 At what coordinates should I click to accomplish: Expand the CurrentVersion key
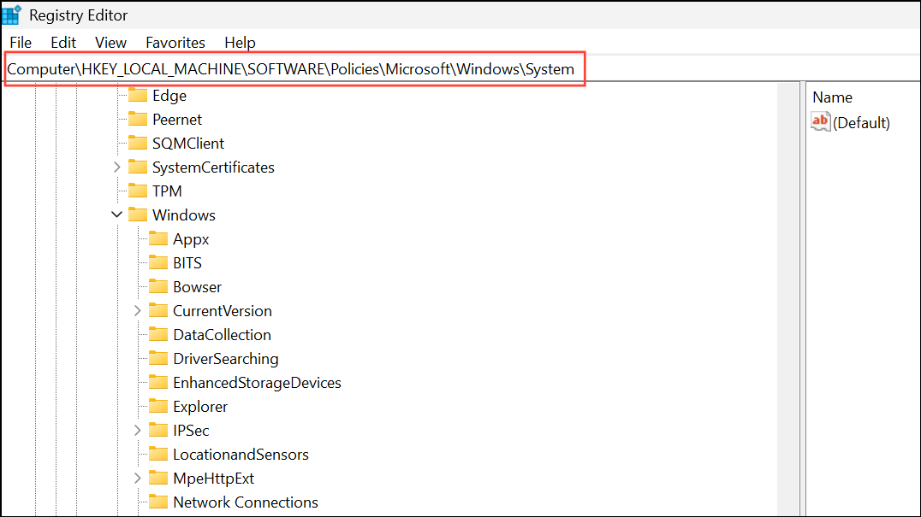[x=138, y=310]
